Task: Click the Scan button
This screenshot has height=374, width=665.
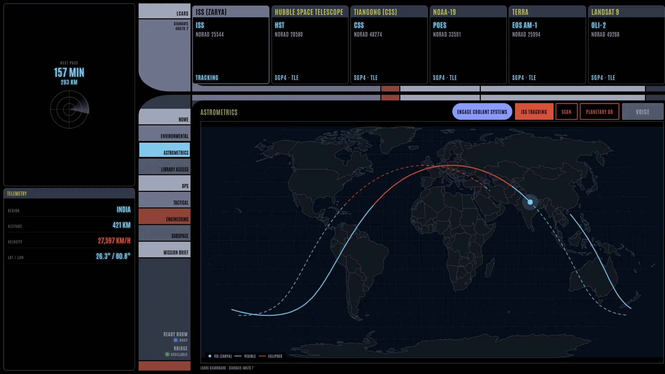Action: coord(567,112)
